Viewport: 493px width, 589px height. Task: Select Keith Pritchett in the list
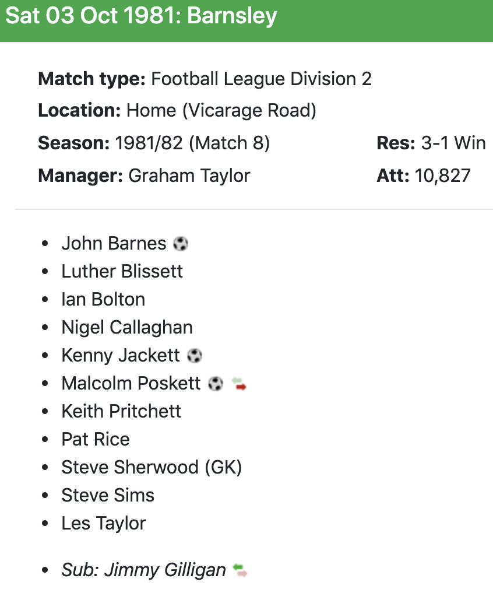pos(121,411)
